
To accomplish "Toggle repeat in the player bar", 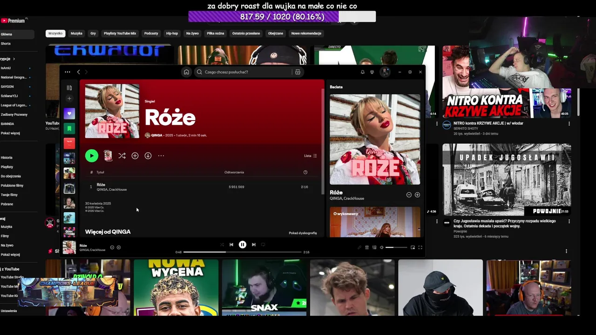I will [263, 245].
